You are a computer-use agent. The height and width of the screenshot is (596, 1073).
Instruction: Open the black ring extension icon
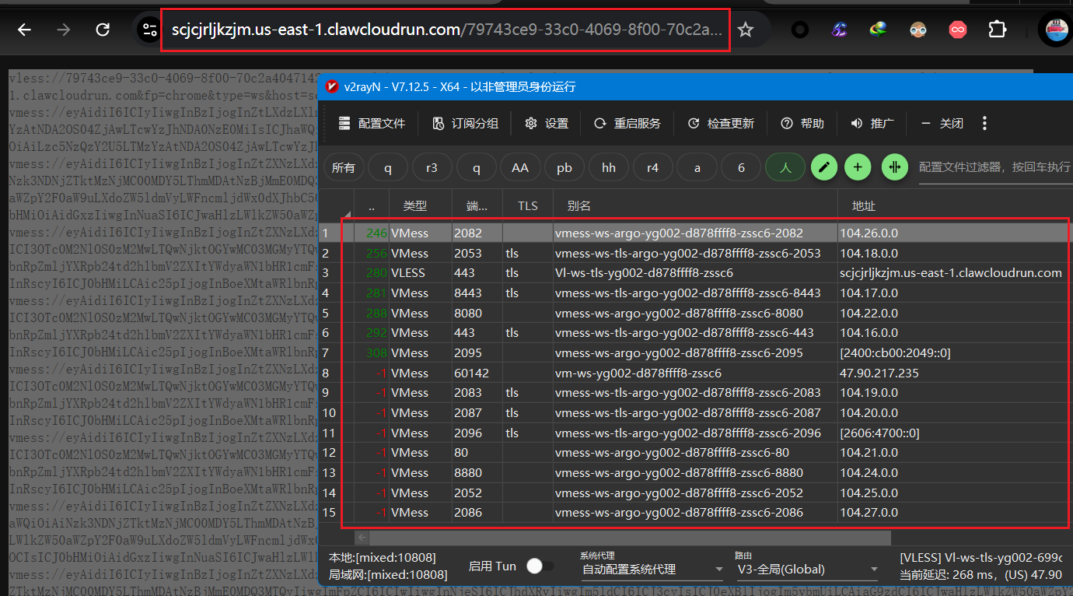[799, 30]
